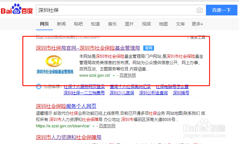Click the search box containing 深圳社保
Screen dimensions: 239x144
pyautogui.click(x=121, y=10)
